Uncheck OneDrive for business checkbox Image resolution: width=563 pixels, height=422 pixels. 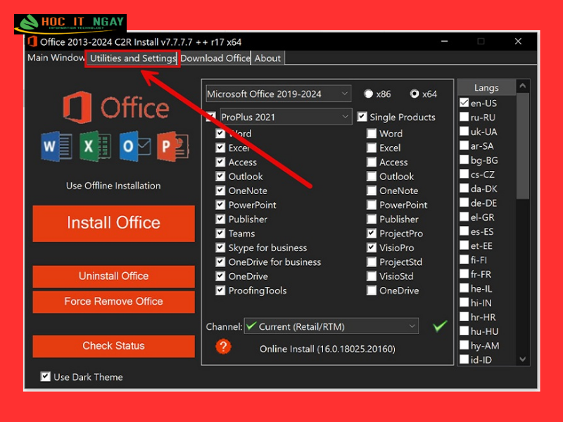(220, 262)
